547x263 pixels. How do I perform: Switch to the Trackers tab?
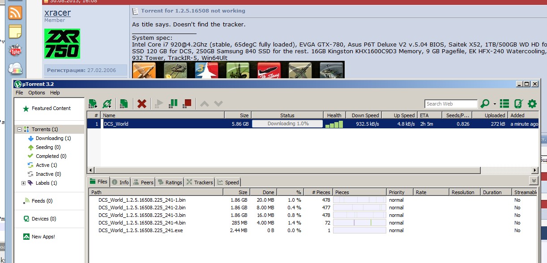pos(200,182)
